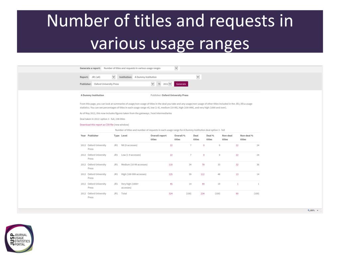Open non-deal total link 90
Image resolution: width=340 pixels, height=255 pixels.
click(237, 194)
